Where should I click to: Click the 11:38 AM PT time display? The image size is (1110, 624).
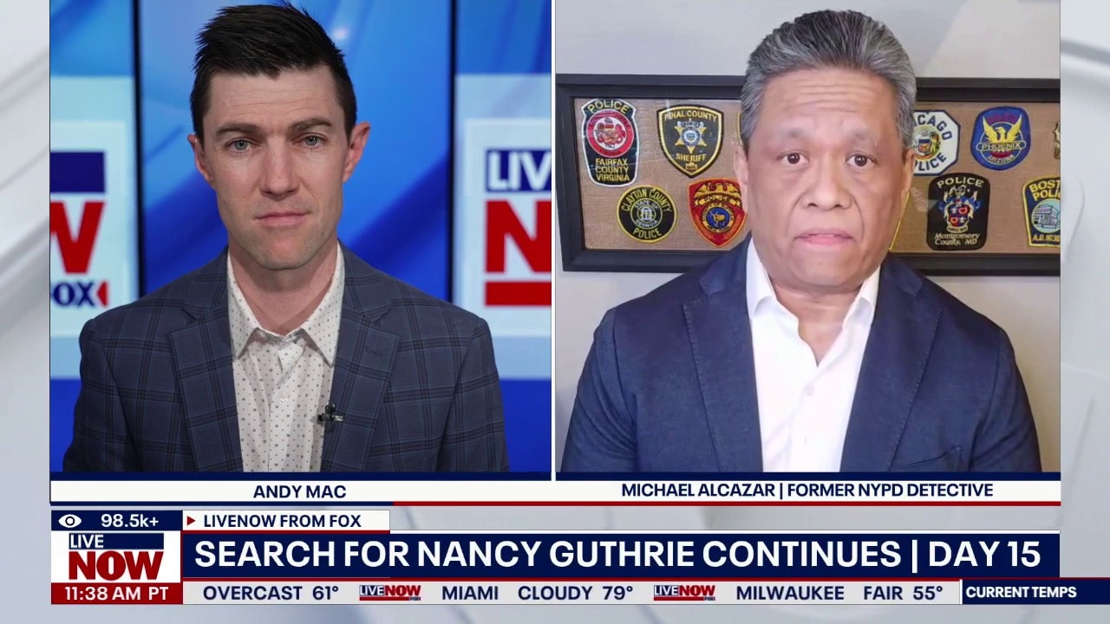coord(116,594)
